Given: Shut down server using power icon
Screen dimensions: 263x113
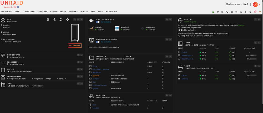Looking at the screenshot, I should pos(67,20).
